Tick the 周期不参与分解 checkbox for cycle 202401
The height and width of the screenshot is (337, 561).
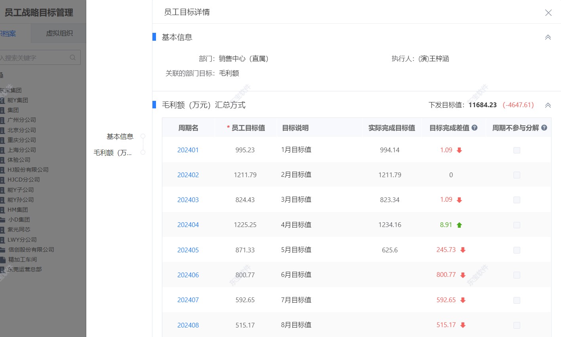pos(517,150)
